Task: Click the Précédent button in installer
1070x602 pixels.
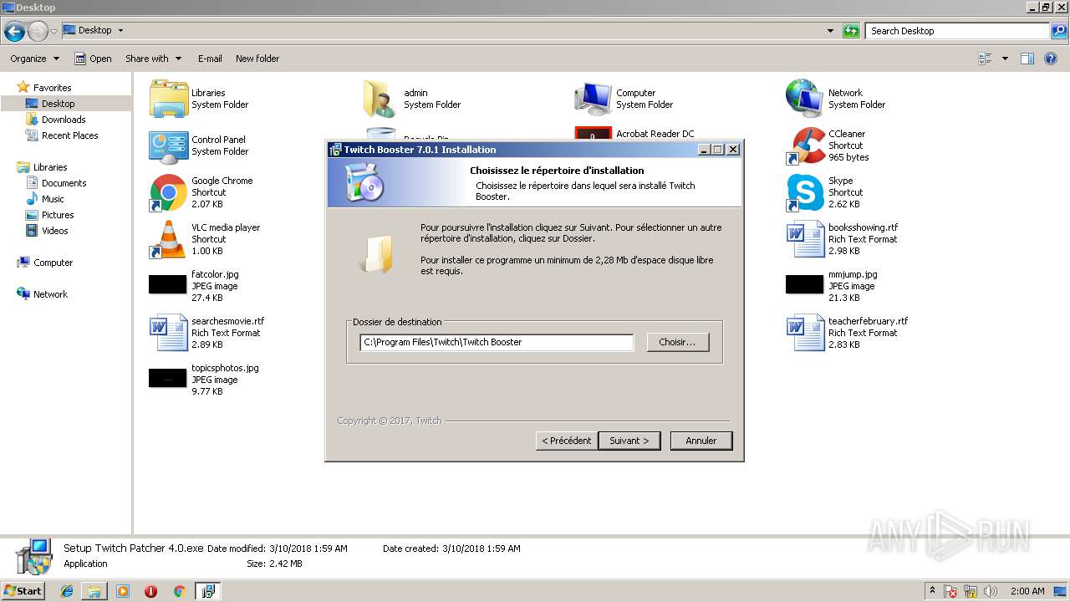Action: pos(566,441)
